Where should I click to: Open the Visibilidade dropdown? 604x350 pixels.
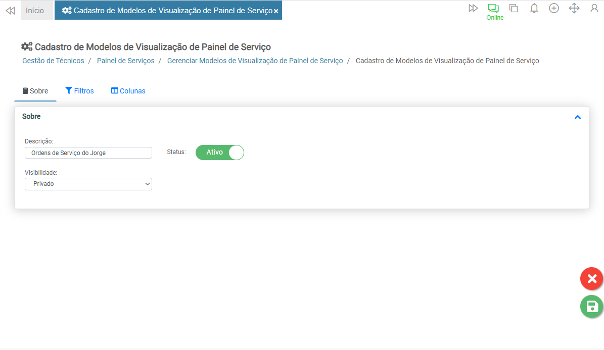(88, 184)
